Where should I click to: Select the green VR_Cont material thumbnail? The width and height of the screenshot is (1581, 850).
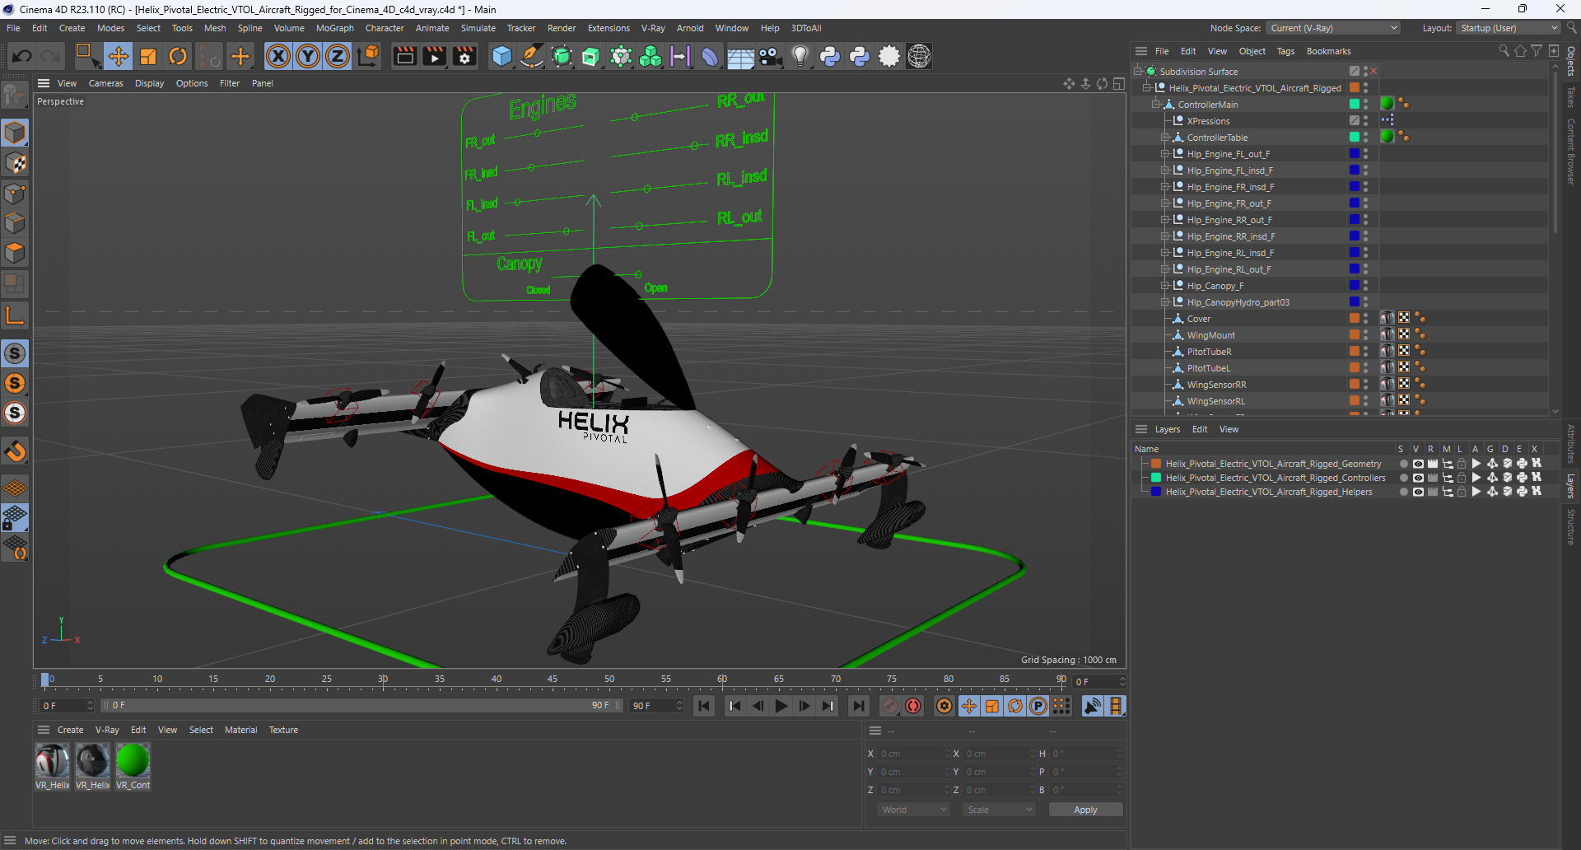click(x=133, y=760)
